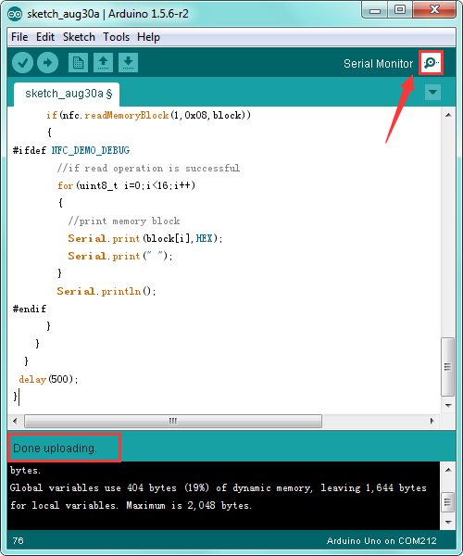Image resolution: width=463 pixels, height=556 pixels.
Task: Open the Edit menu
Action: [45, 37]
